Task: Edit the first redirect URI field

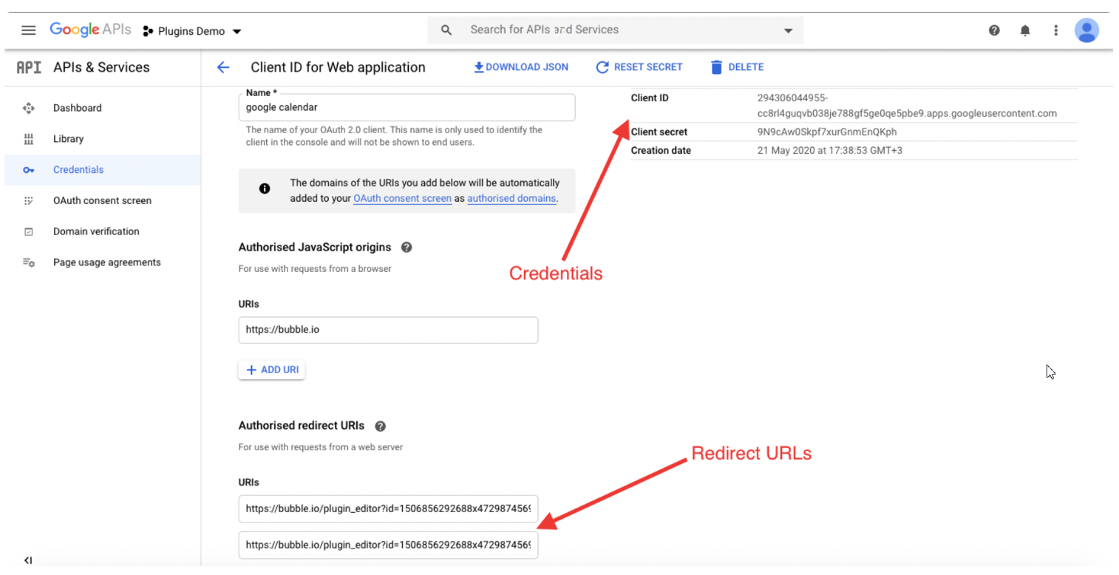Action: (388, 509)
